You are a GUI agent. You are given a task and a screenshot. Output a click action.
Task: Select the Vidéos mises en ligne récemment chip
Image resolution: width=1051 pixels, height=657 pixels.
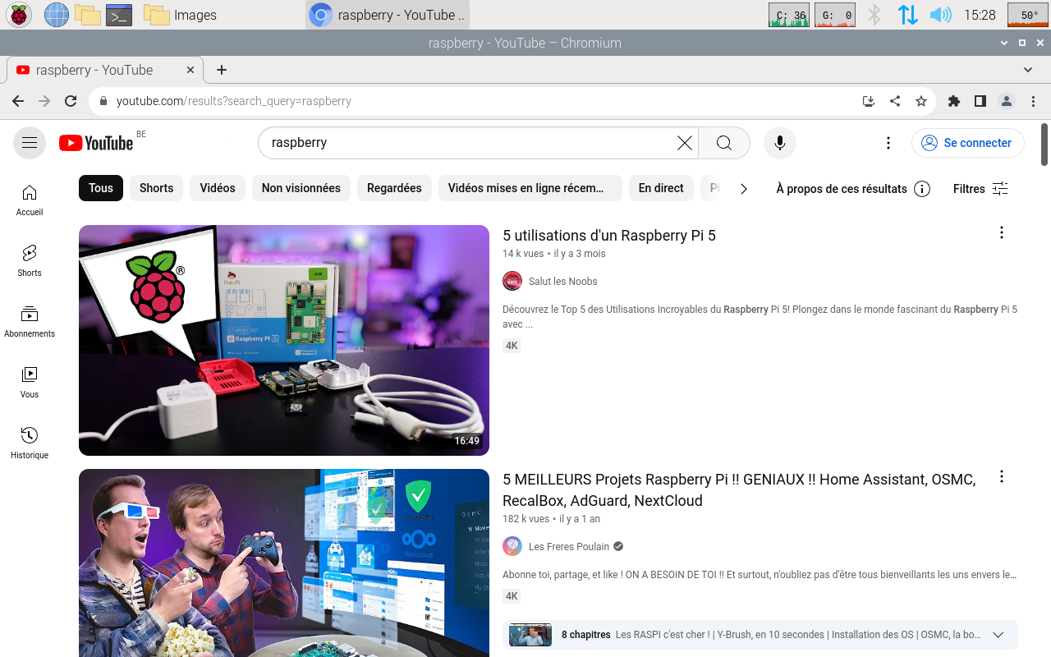click(530, 188)
